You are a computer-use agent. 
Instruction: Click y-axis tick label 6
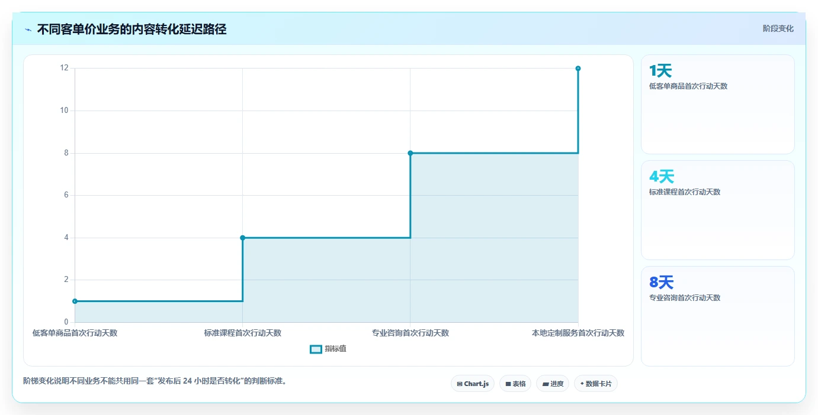(66, 195)
